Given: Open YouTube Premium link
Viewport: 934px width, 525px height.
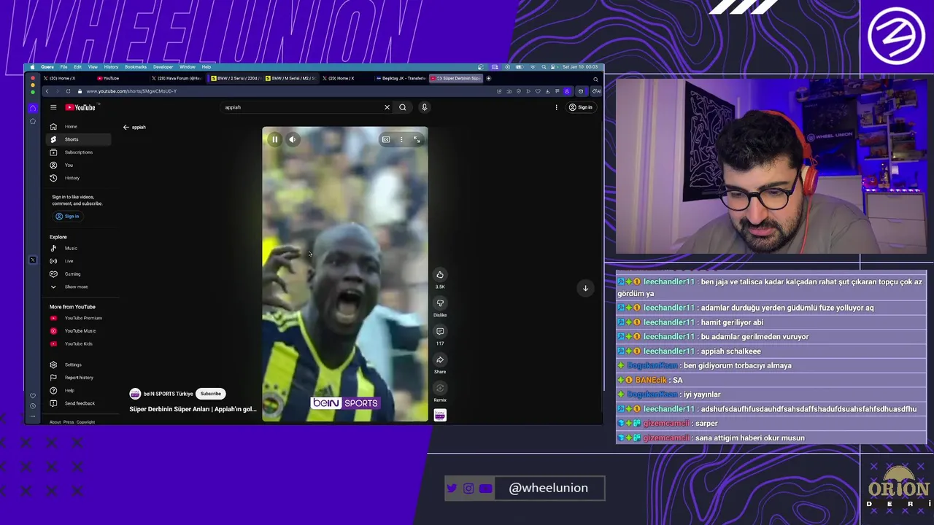Looking at the screenshot, I should click(77, 318).
